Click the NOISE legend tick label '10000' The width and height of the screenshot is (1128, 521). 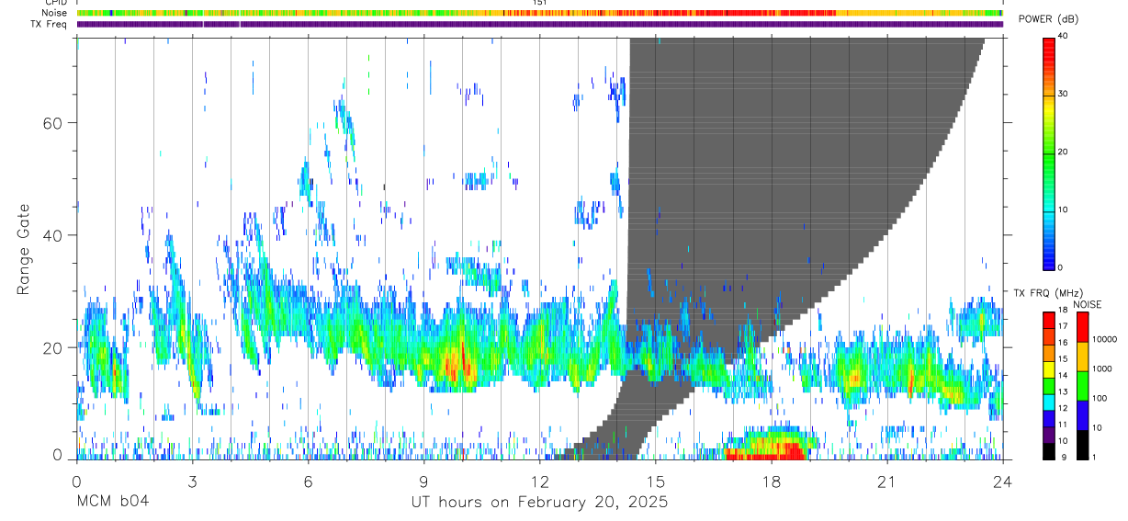(x=1104, y=339)
